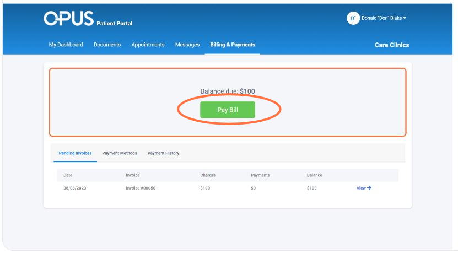Click the Invoice #00050 cell
The image size is (458, 254).
click(141, 188)
